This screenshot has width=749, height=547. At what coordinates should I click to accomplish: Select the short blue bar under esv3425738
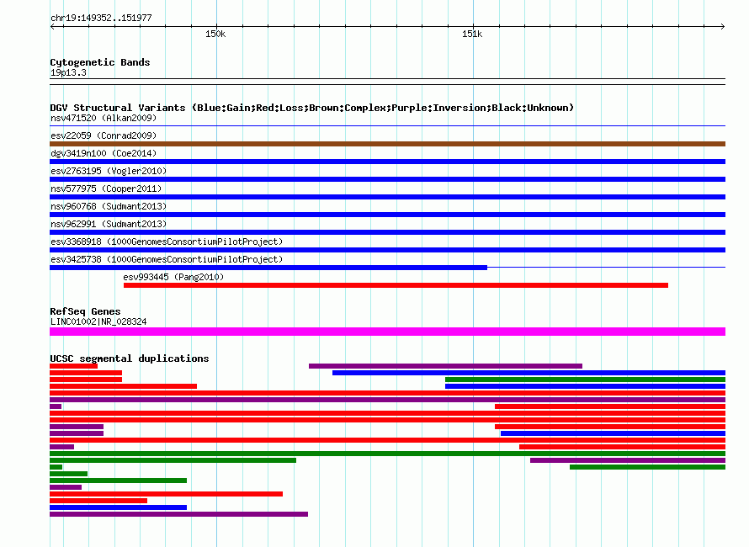click(x=268, y=268)
